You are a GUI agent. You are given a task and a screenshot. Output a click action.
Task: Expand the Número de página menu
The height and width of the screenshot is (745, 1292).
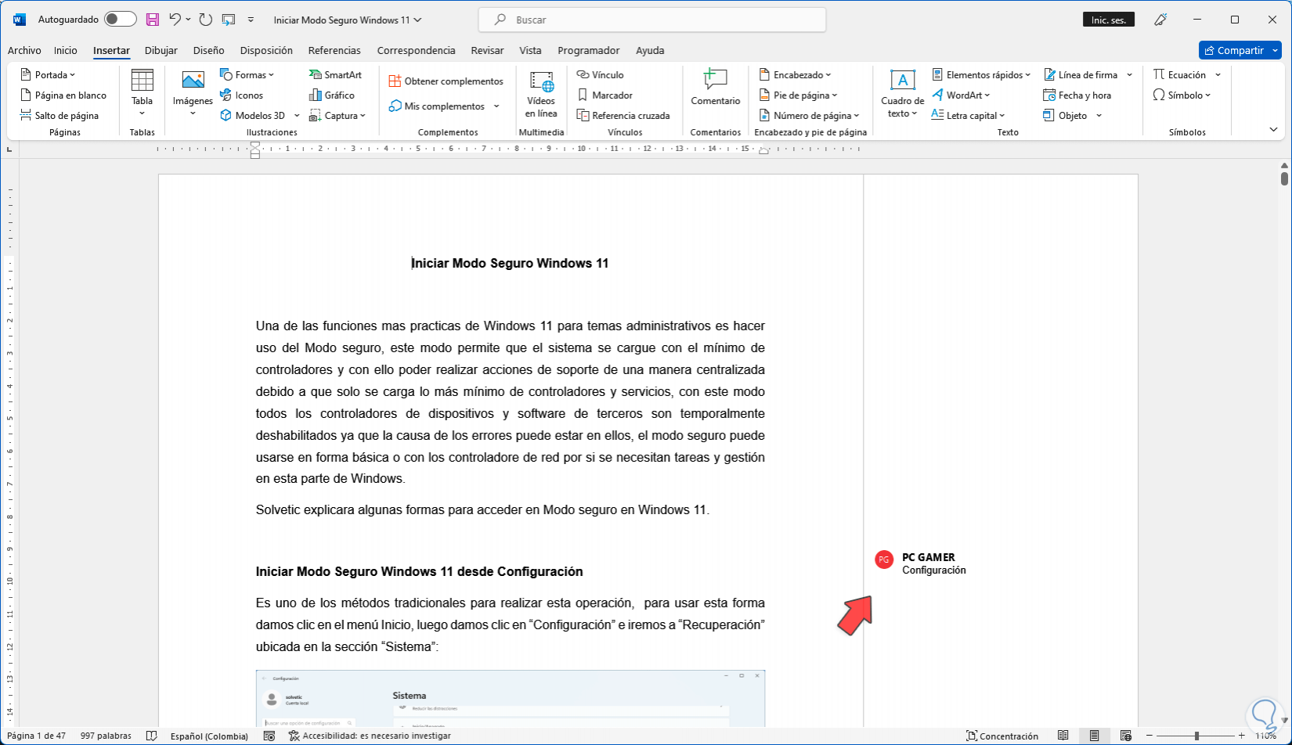coord(810,116)
